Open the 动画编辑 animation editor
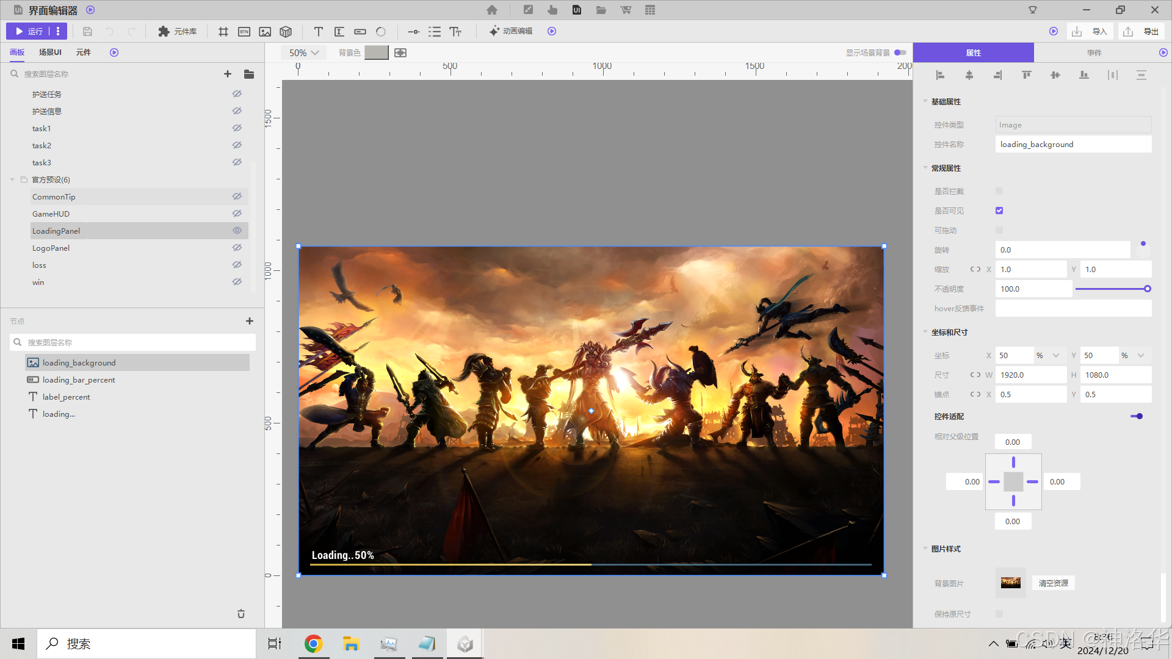Viewport: 1172px width, 659px height. (511, 31)
